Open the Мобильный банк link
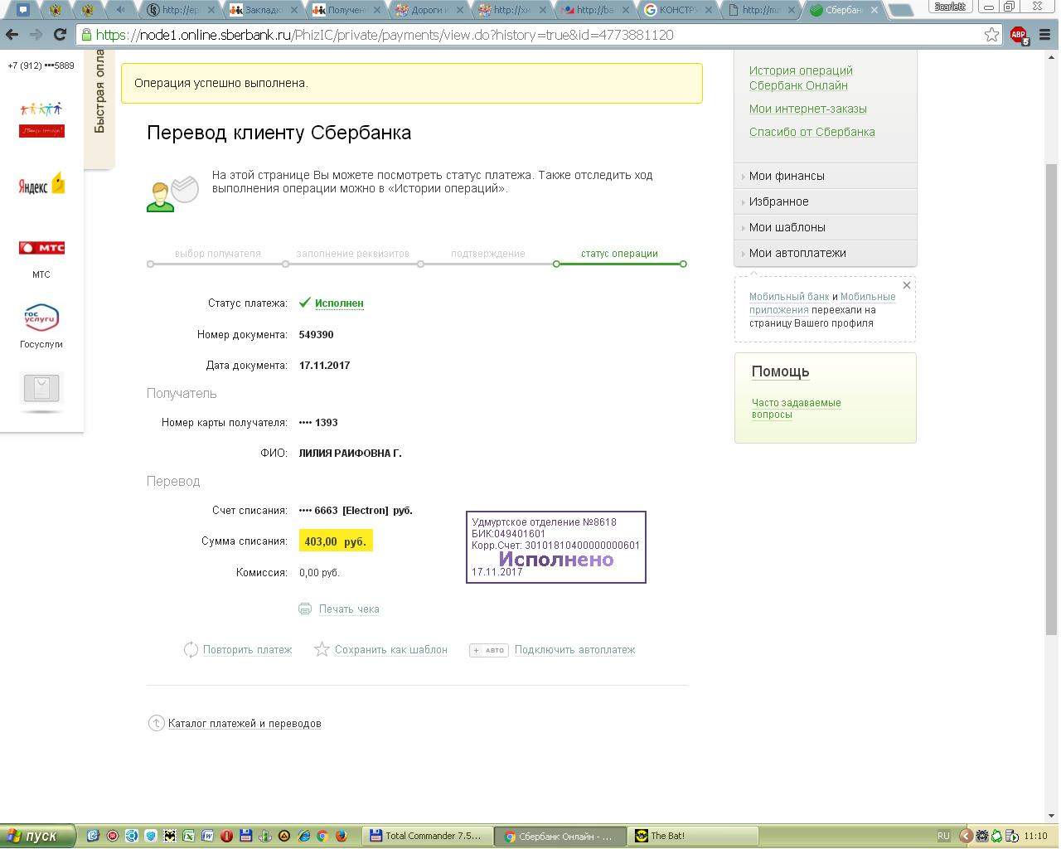This screenshot has width=1061, height=849. (789, 297)
